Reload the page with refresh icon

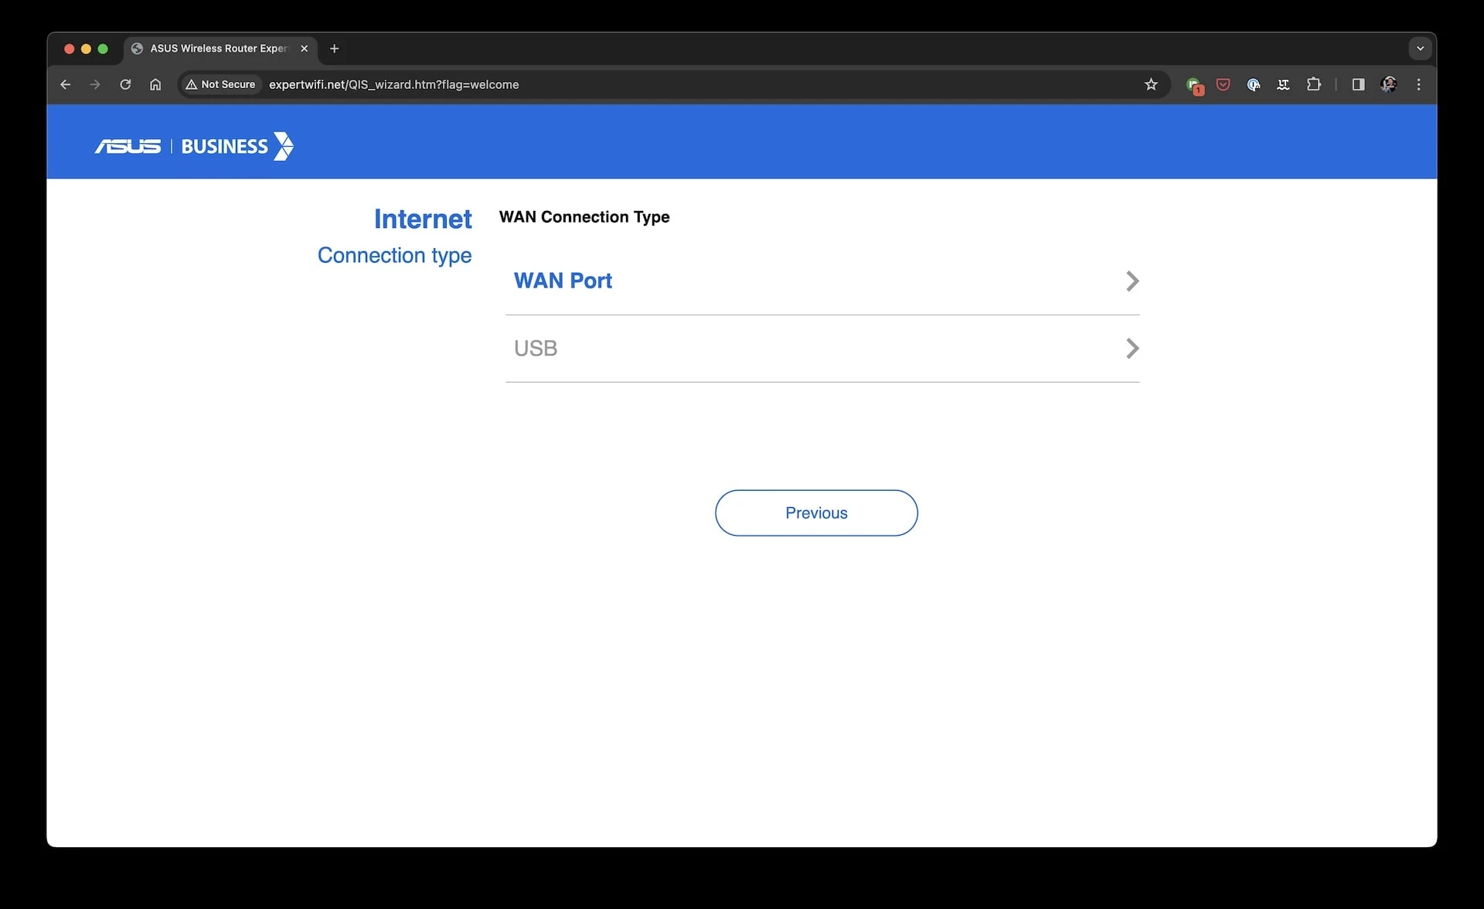tap(125, 84)
